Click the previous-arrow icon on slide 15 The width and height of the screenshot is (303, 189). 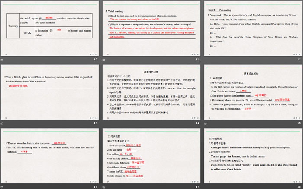tap(294, 118)
